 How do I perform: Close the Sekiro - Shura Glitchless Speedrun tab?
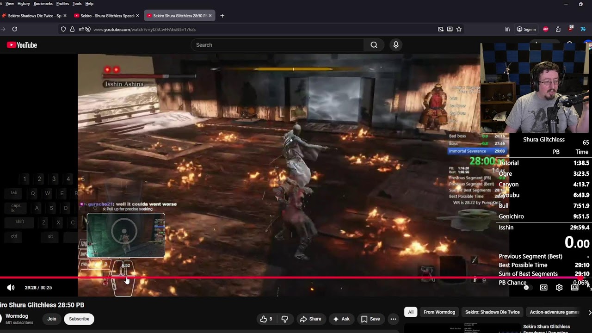point(137,16)
